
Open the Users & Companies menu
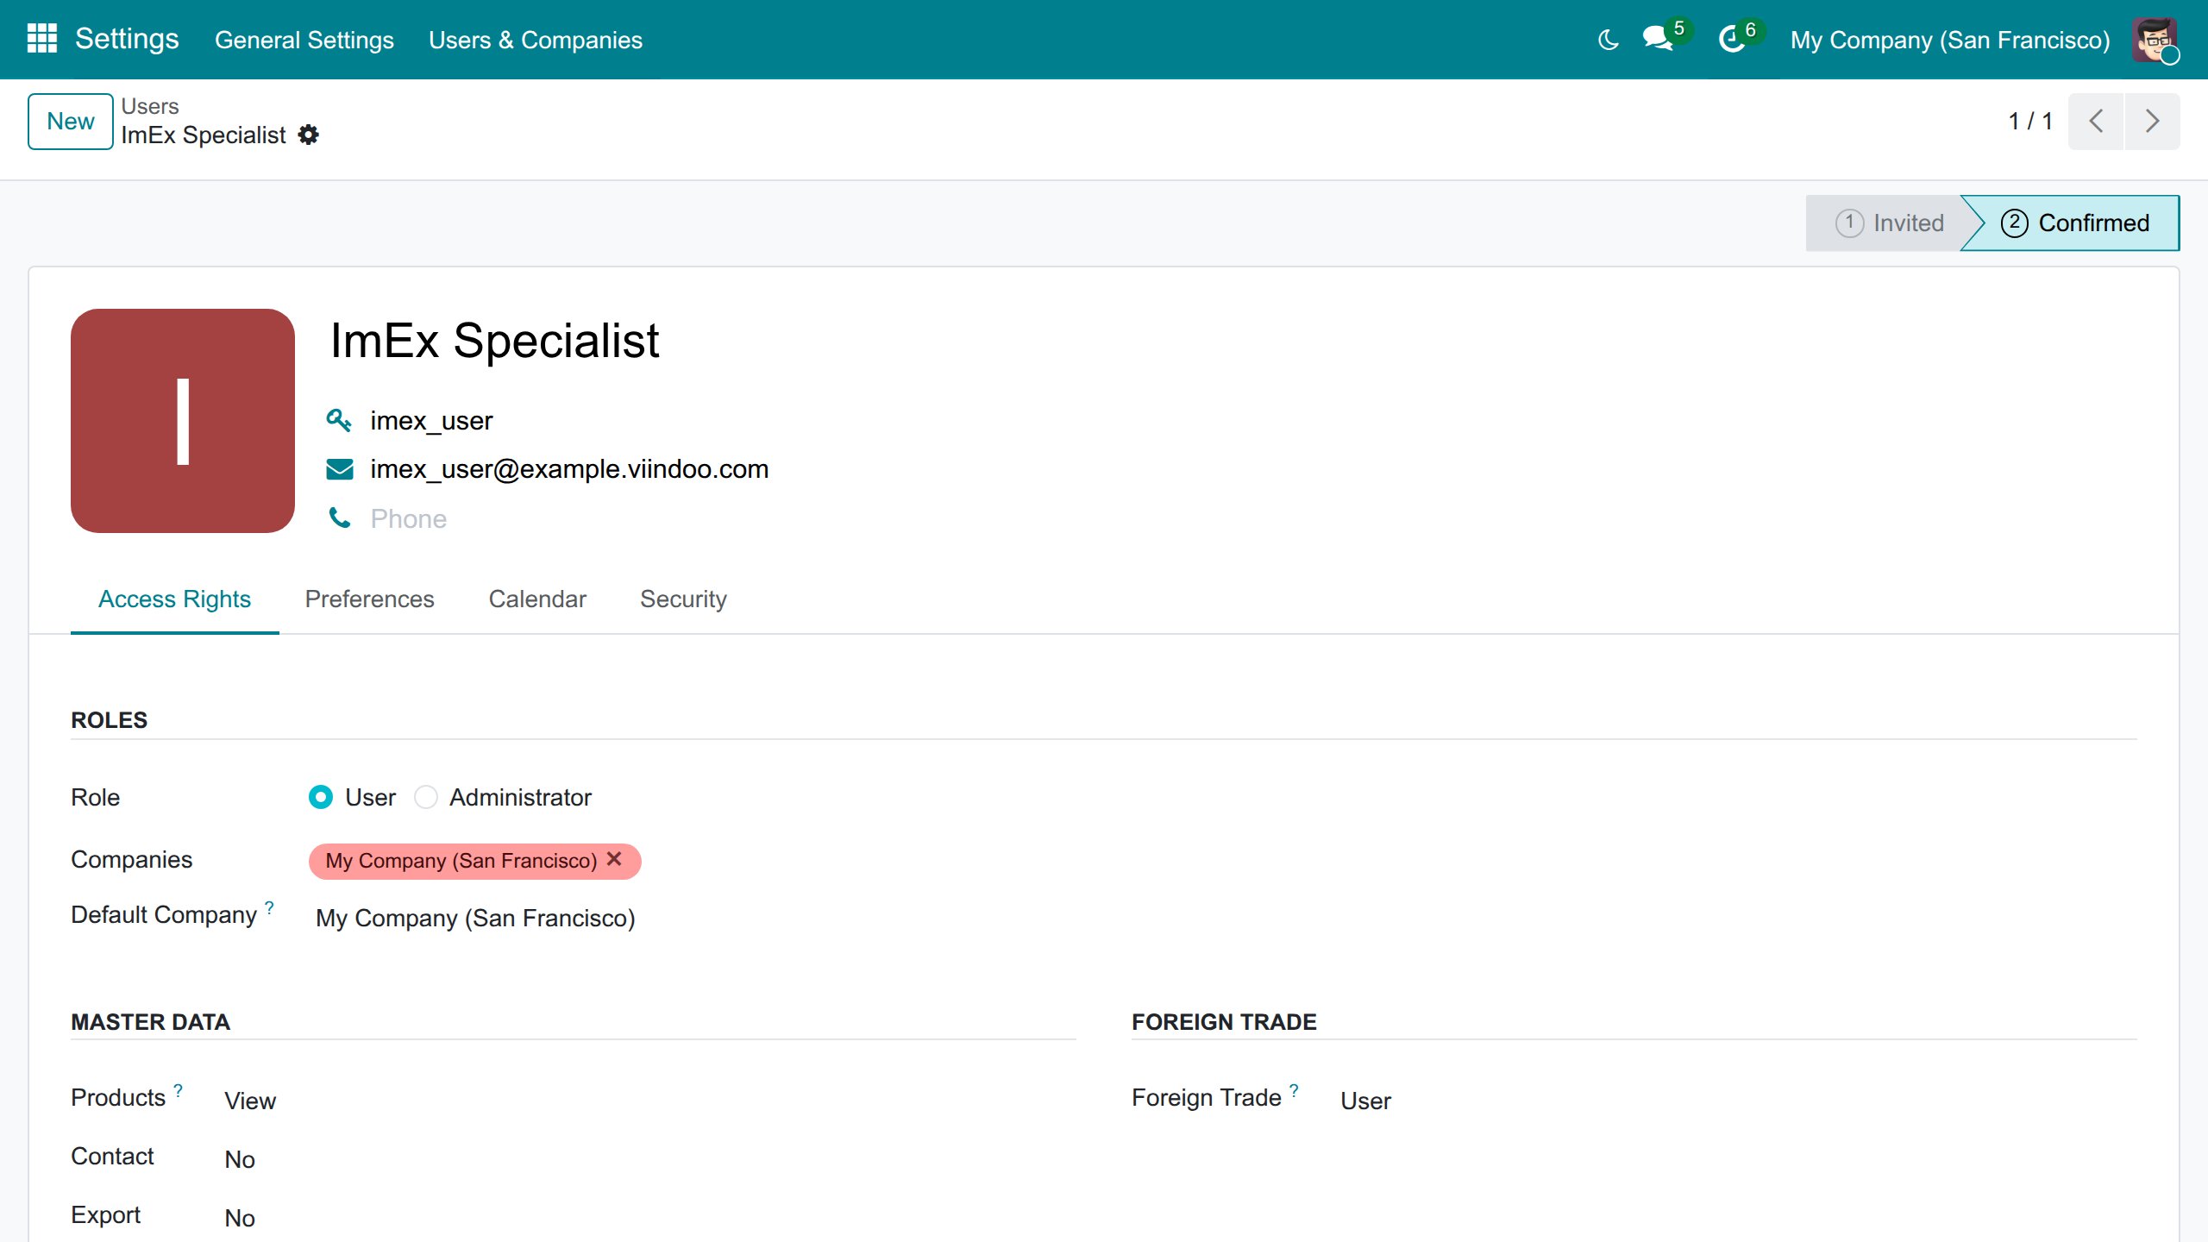(535, 40)
